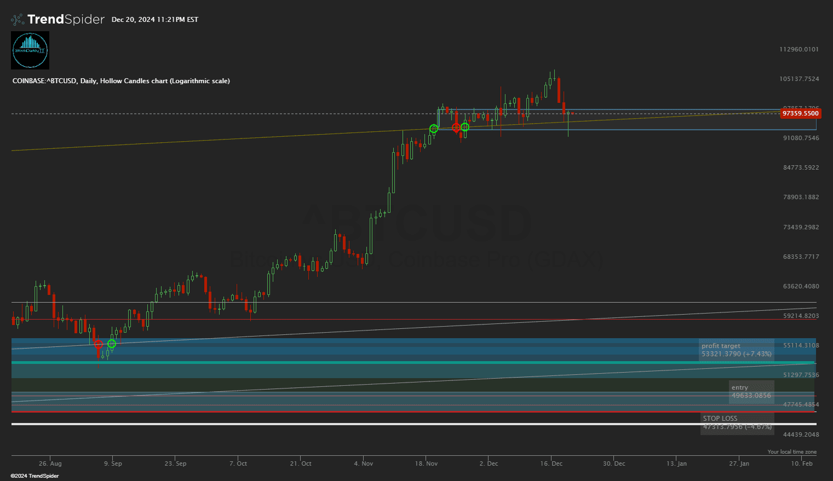The height and width of the screenshot is (481, 833).
Task: Select the red signal circle in late November
Action: coord(456,128)
